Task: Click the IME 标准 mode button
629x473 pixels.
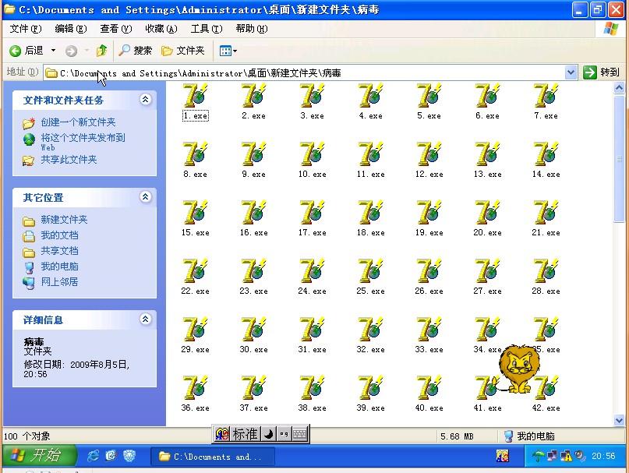Action: (x=245, y=434)
